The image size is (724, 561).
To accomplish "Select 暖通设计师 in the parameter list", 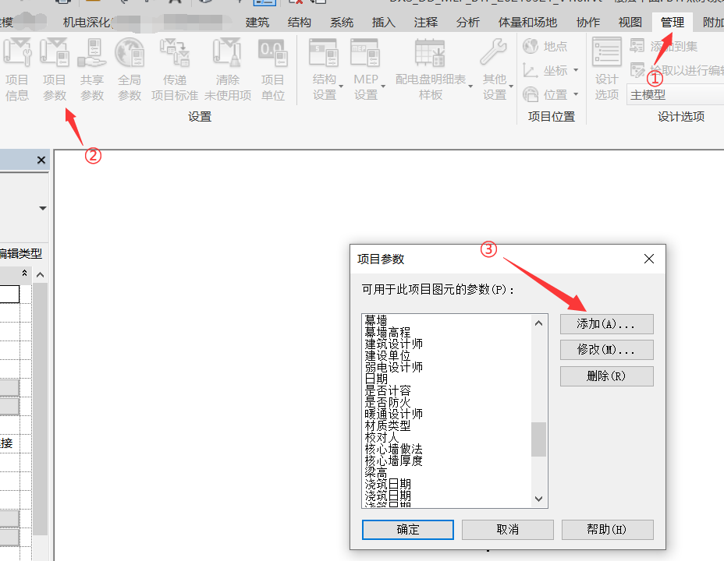I will [393, 414].
